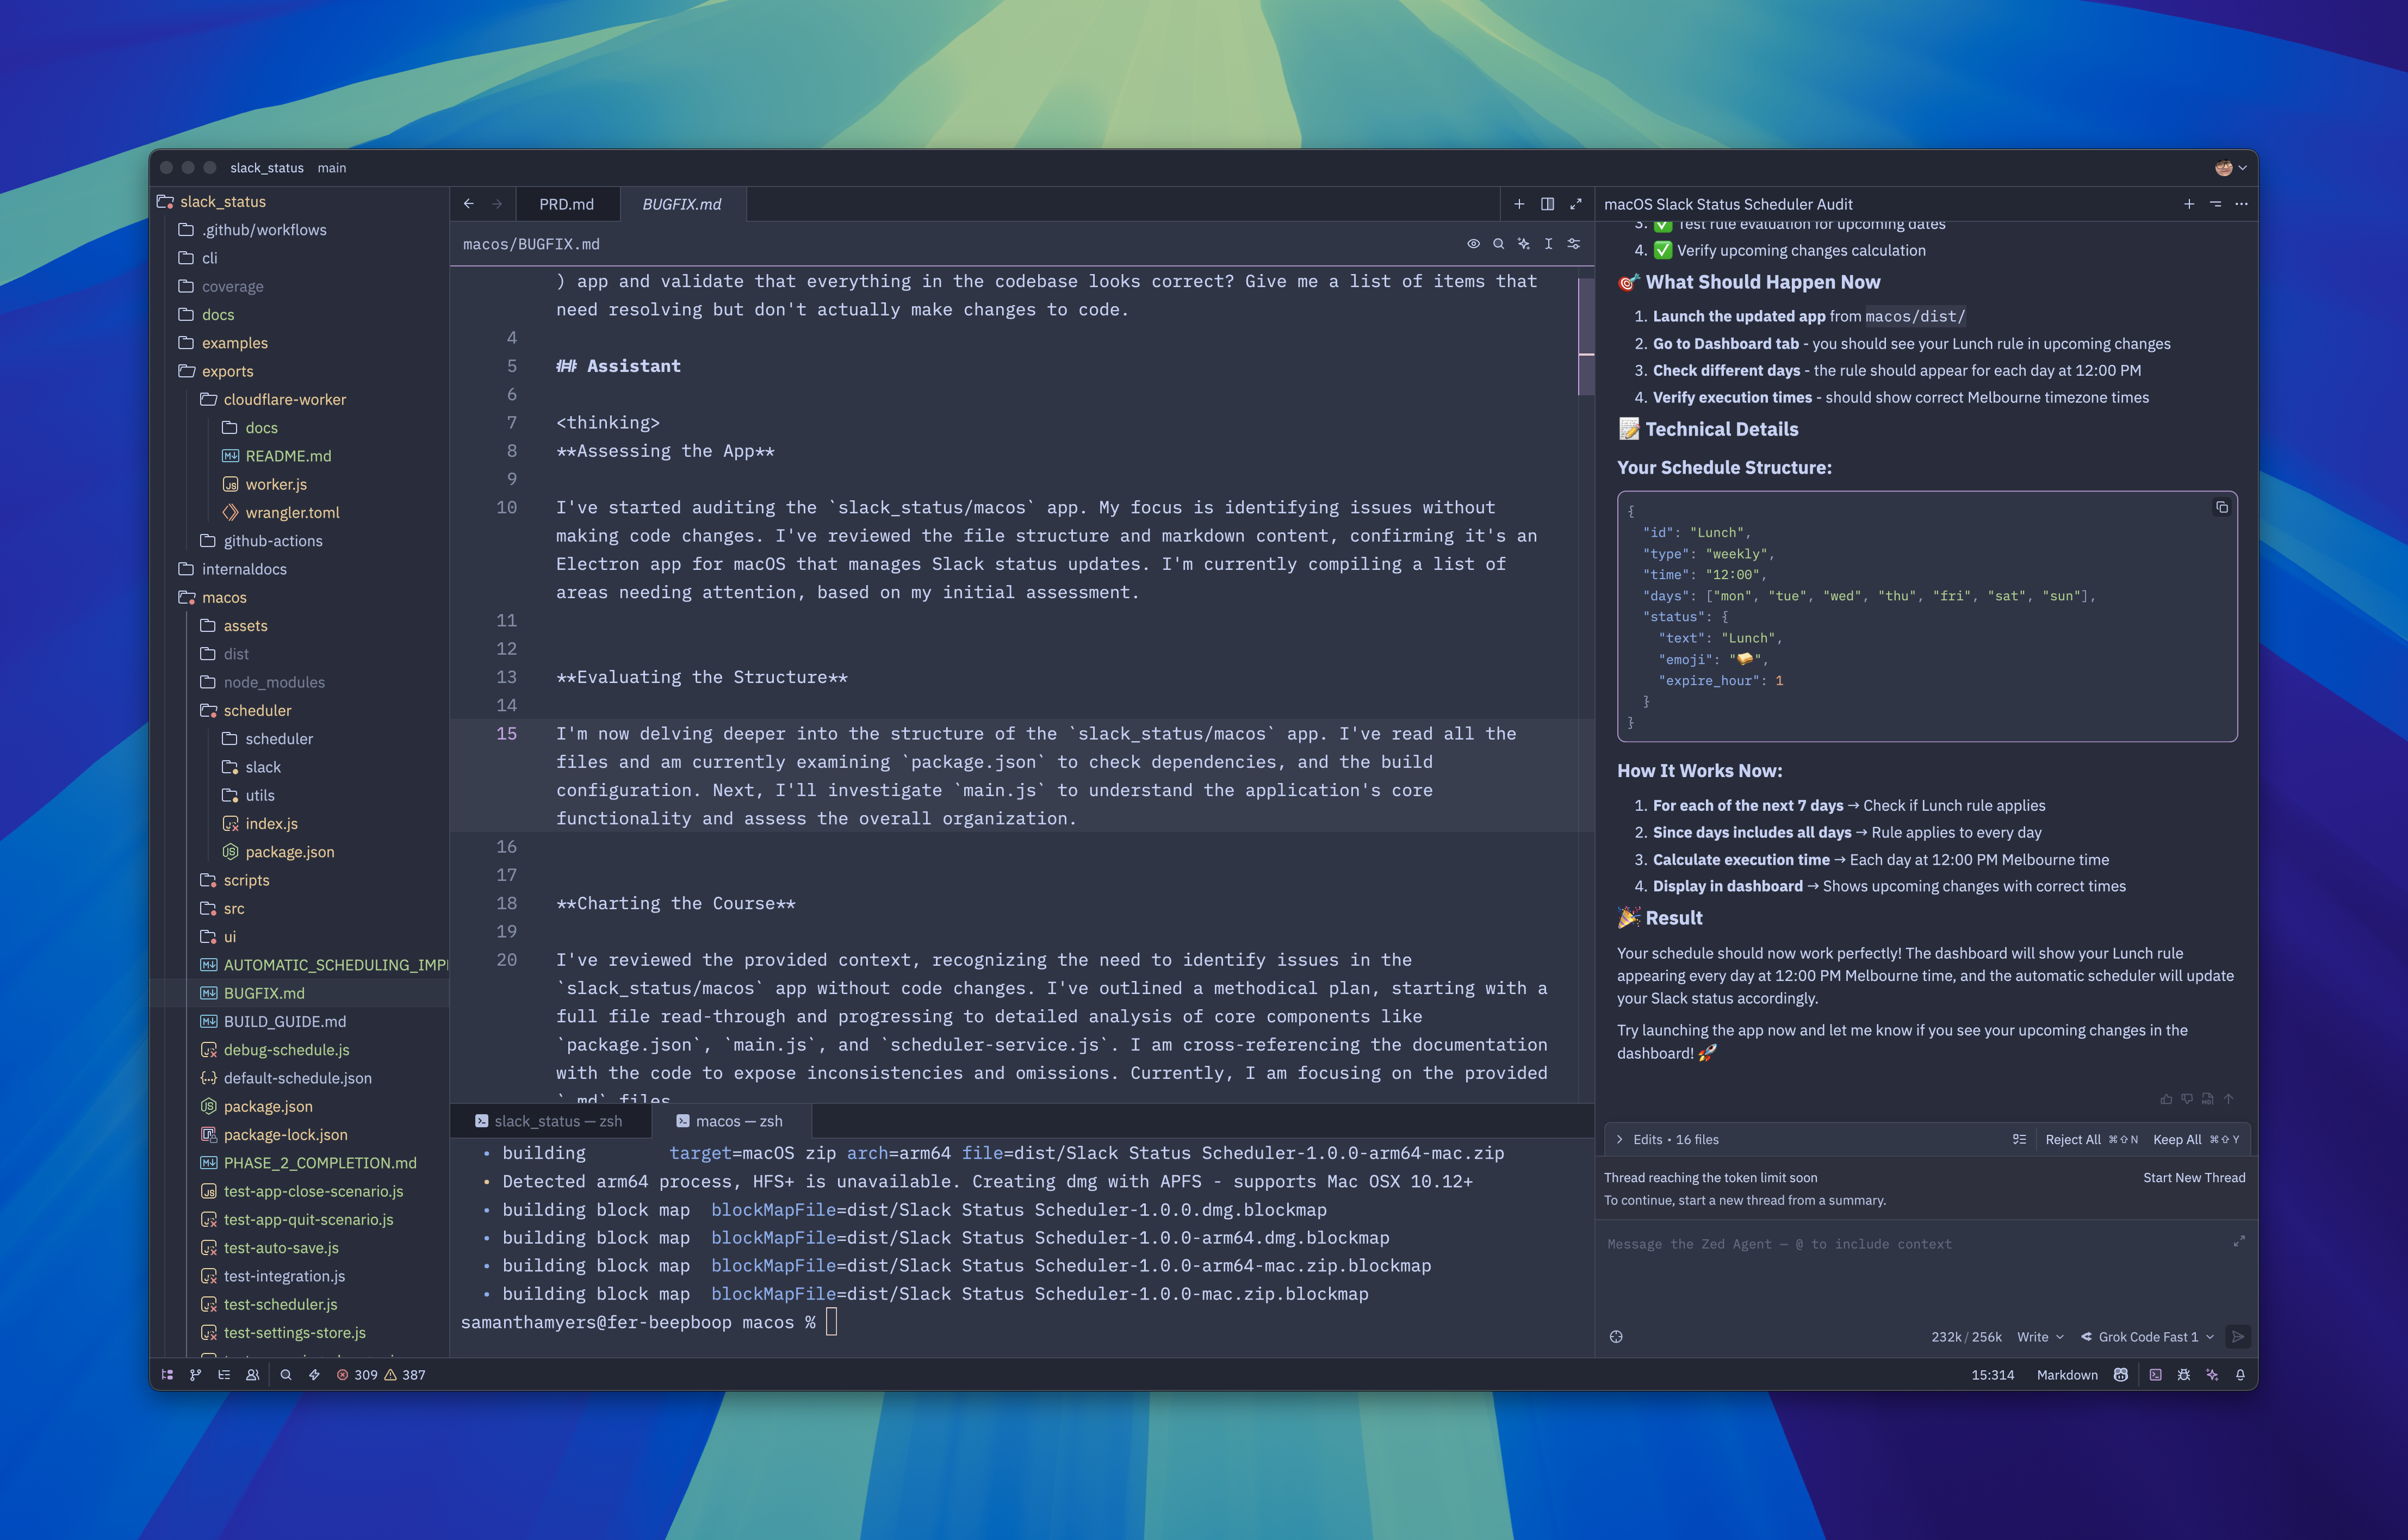Toggle markdown preview eye icon

pos(1473,244)
